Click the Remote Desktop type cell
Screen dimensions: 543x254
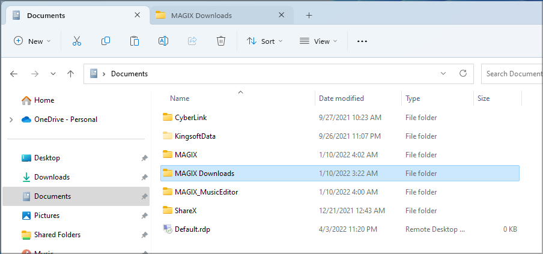(x=435, y=229)
